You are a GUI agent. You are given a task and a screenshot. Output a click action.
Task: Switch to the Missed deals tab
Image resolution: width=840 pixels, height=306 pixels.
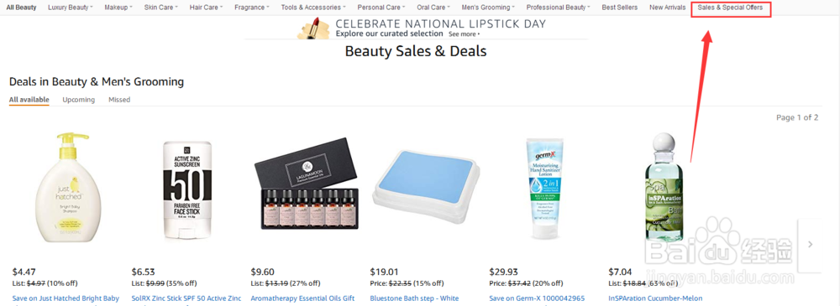(x=119, y=100)
